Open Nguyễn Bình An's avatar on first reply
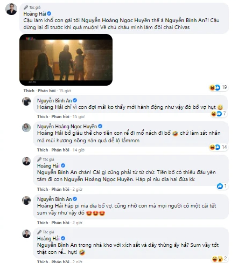The height and width of the screenshot is (263, 238). tap(26, 101)
